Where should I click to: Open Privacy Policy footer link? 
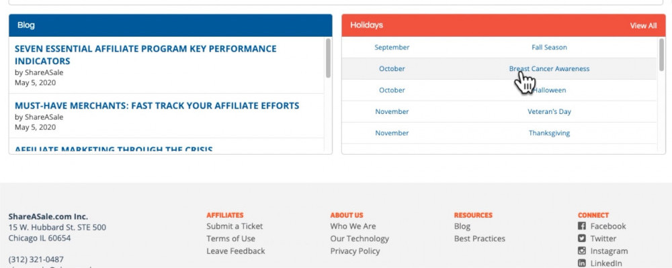355,251
